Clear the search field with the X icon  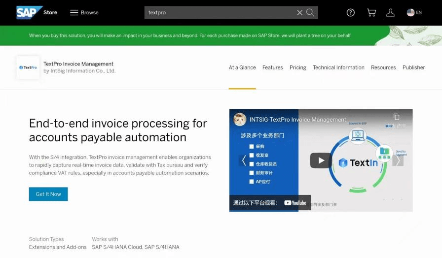point(299,13)
